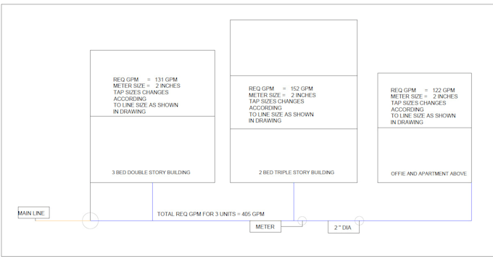The height and width of the screenshot is (264, 493).
Task: Select the small circle next to METER box
Action: (302, 220)
